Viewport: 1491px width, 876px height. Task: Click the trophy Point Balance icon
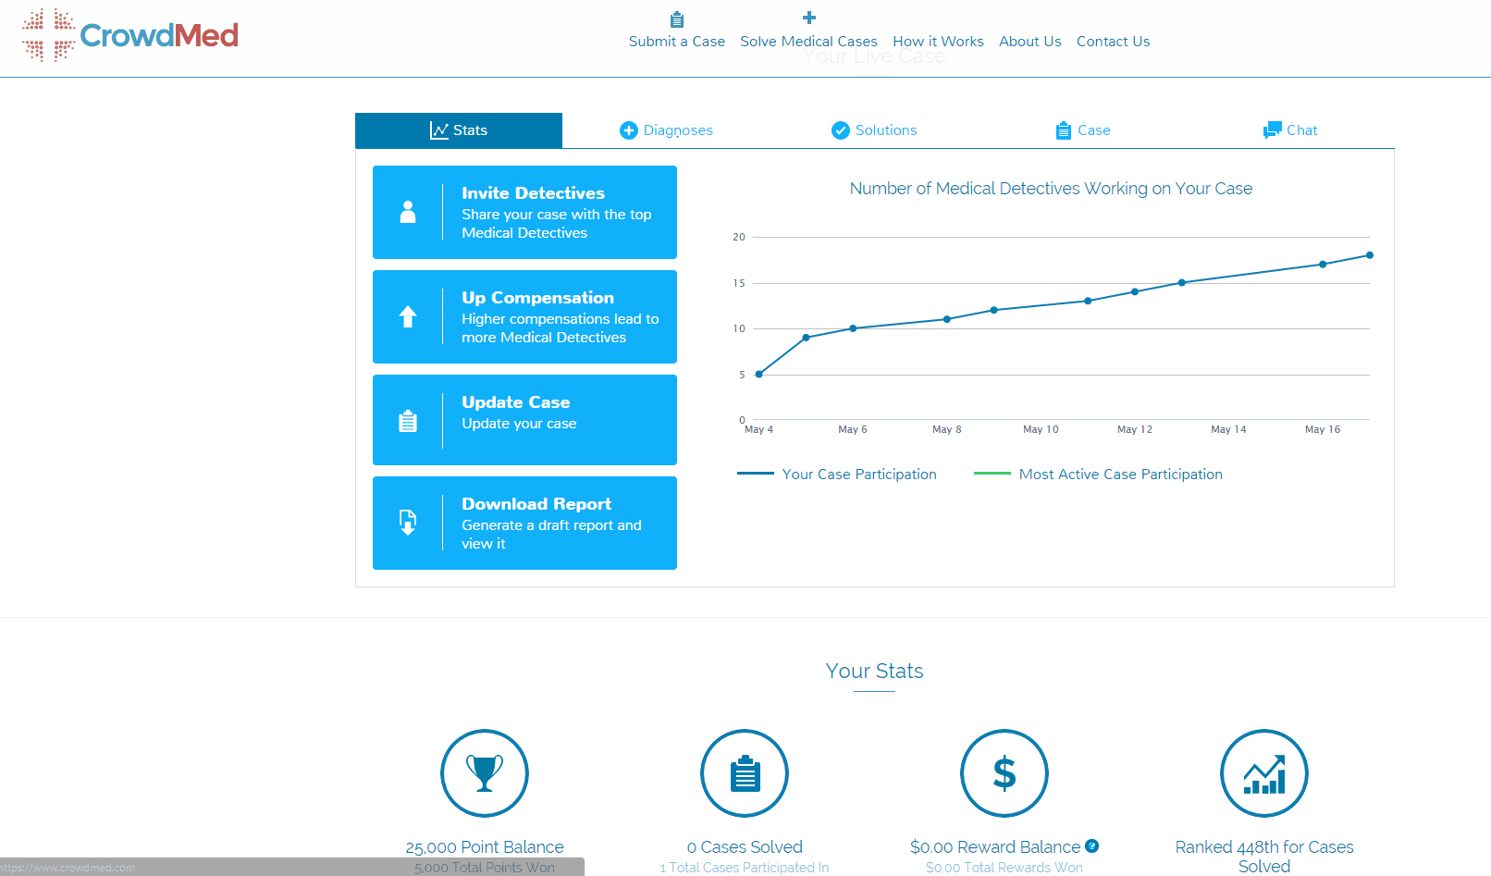[x=484, y=773]
